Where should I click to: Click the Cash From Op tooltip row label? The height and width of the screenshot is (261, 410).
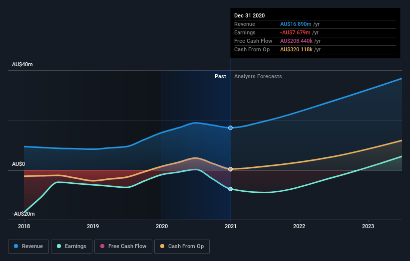click(252, 49)
